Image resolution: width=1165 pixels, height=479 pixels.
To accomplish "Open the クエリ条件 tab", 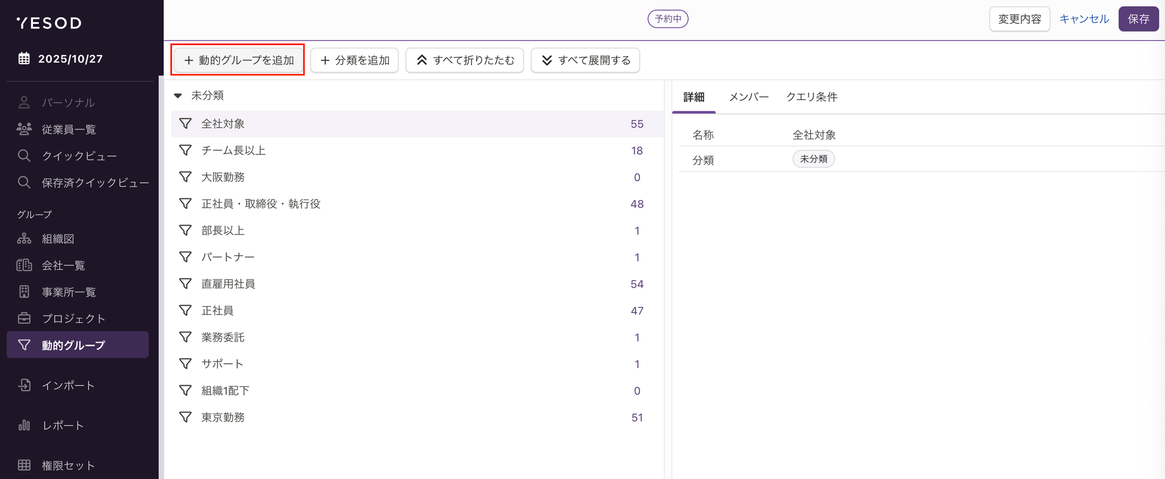I will coord(812,97).
